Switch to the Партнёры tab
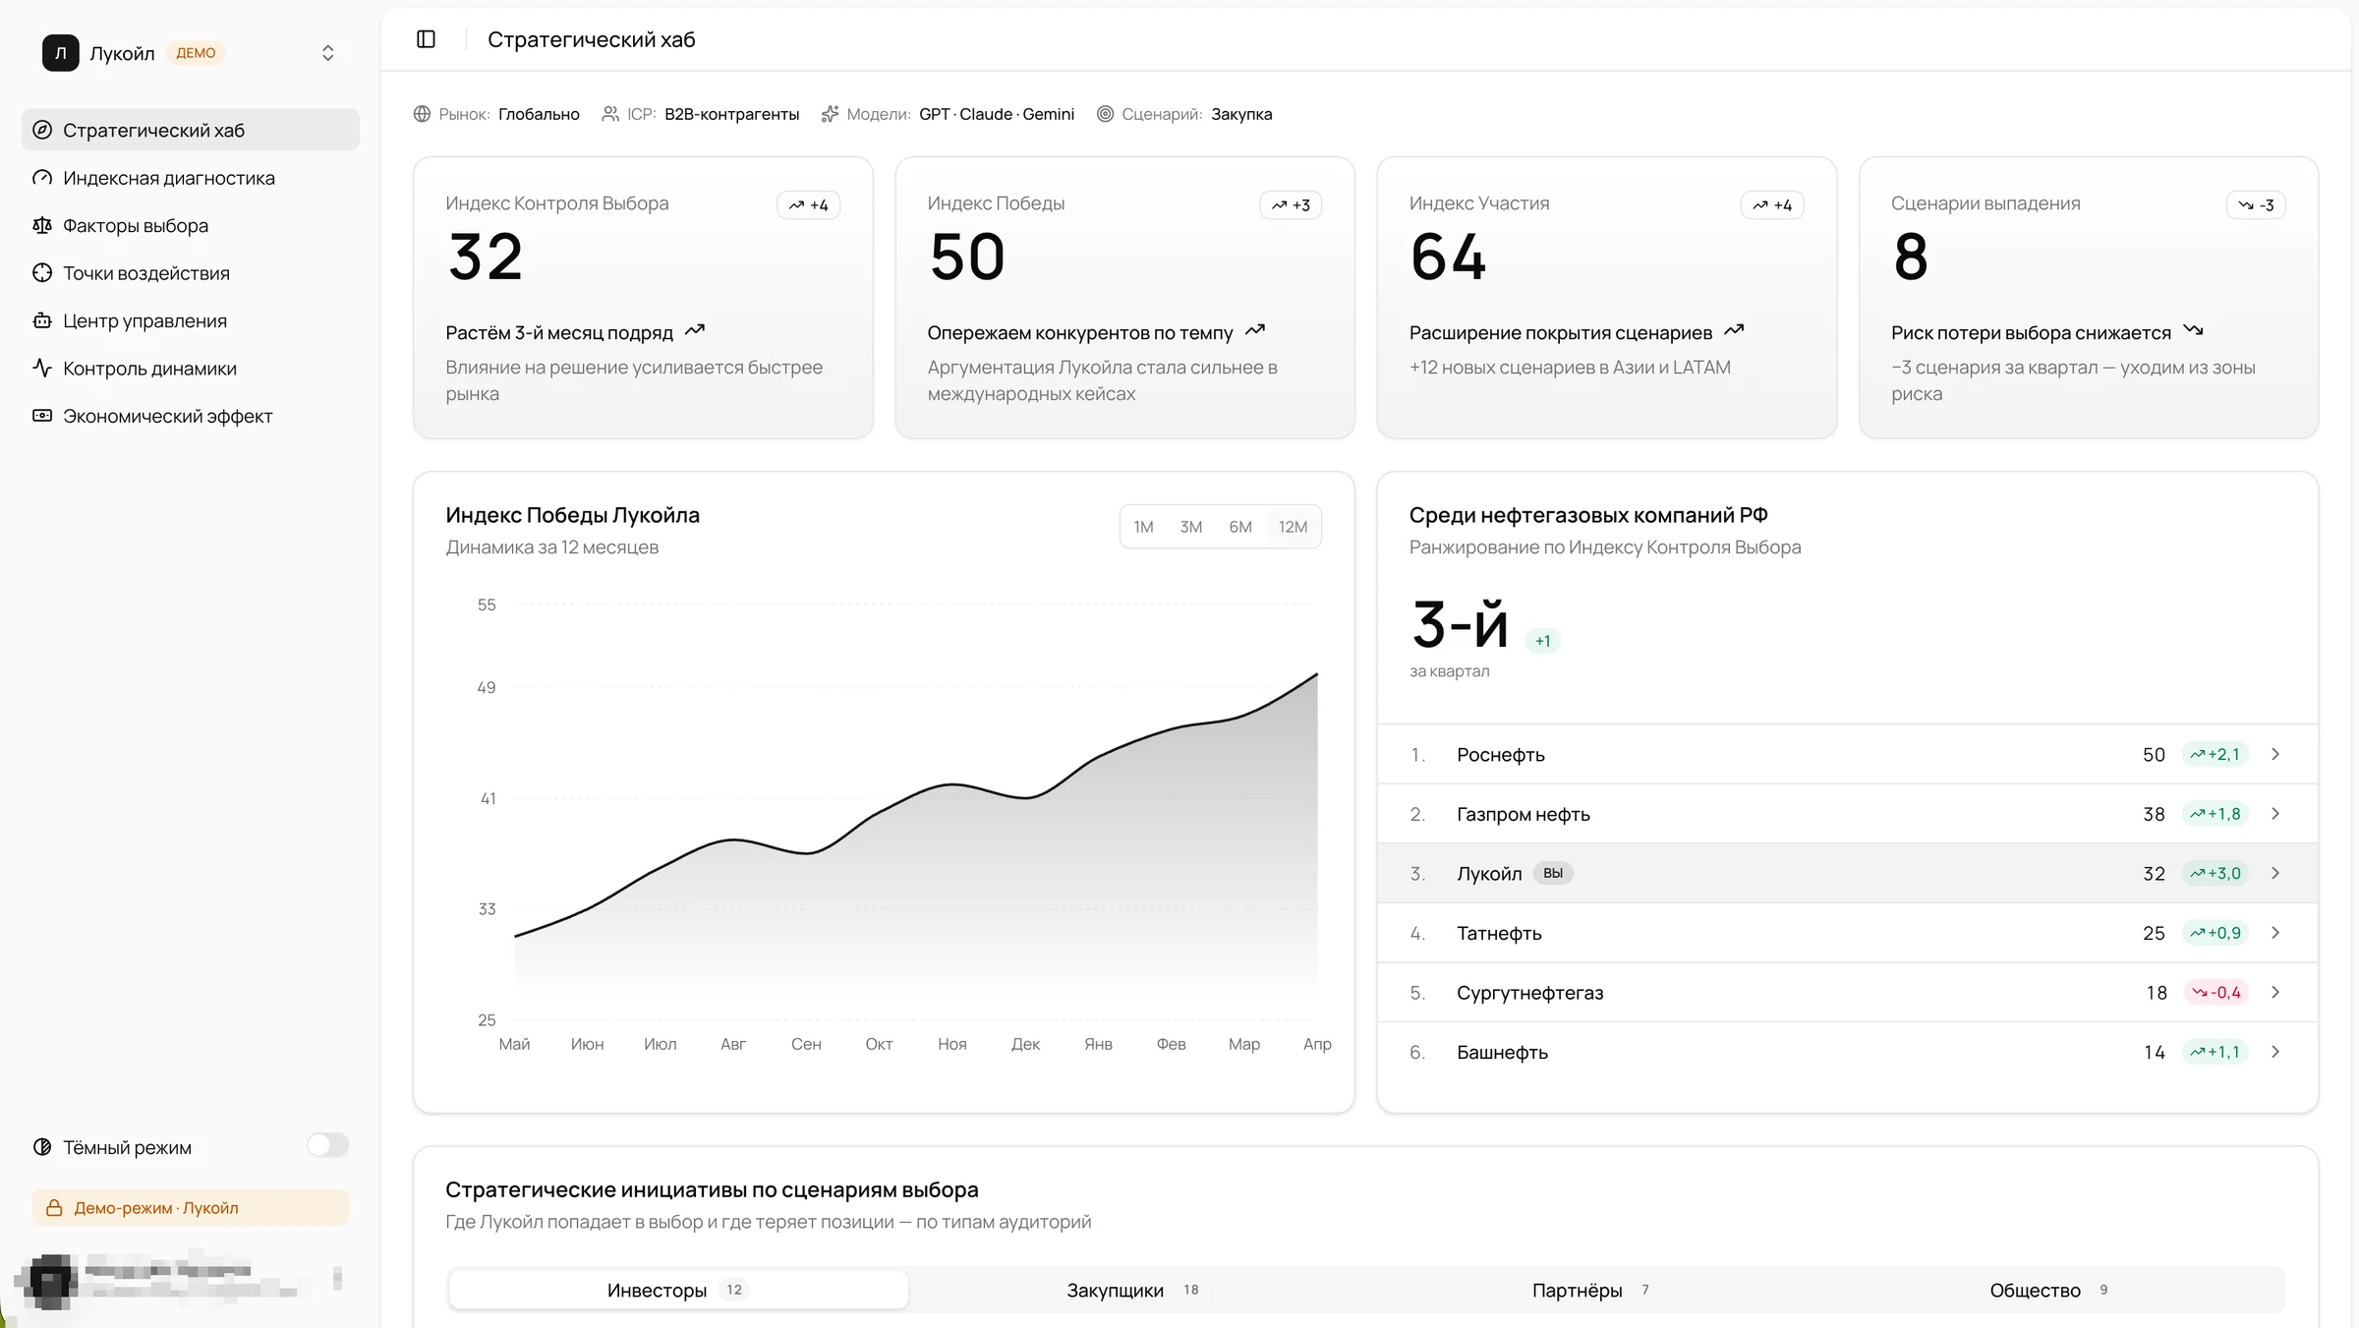This screenshot has height=1328, width=2359. (1590, 1290)
